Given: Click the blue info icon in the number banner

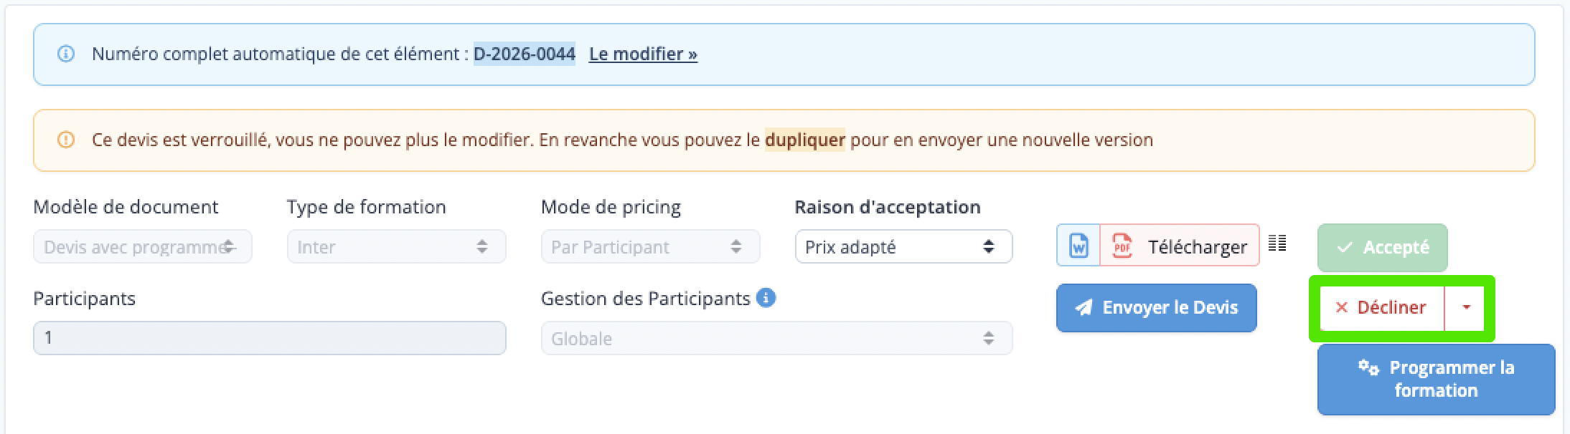Looking at the screenshot, I should (65, 54).
